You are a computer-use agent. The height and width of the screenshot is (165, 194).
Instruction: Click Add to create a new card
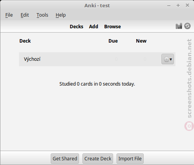(93, 27)
